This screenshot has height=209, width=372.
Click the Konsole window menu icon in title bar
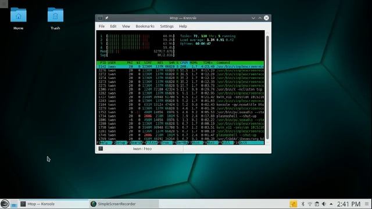coord(100,18)
